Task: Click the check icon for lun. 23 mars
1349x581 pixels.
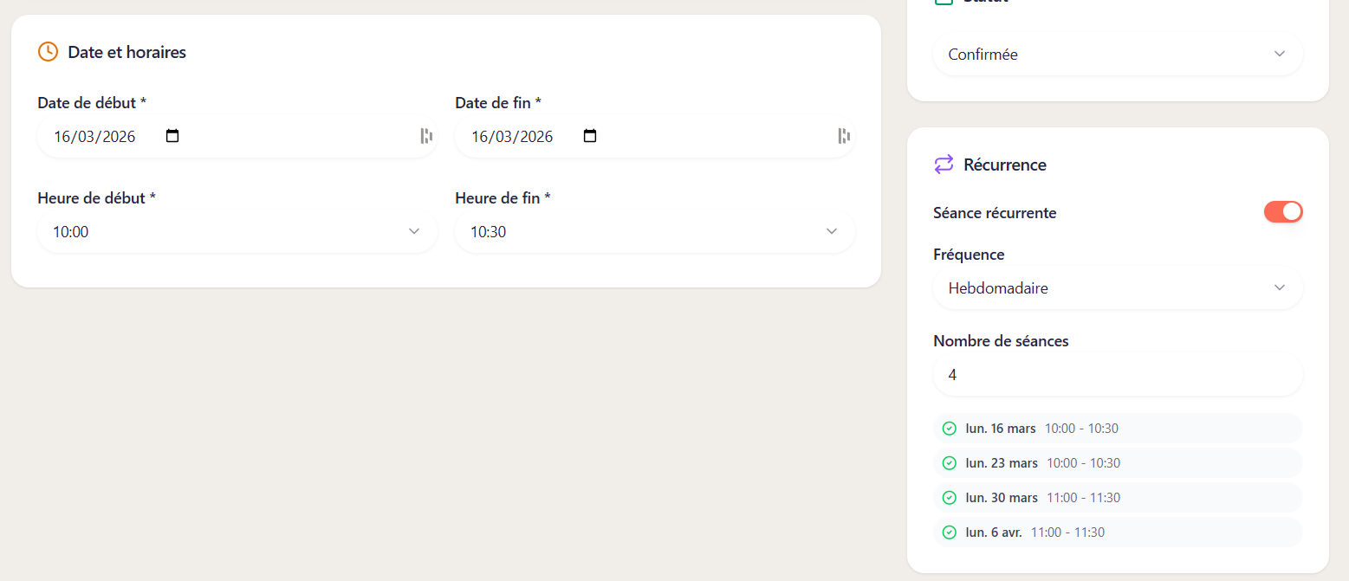Action: (x=950, y=462)
